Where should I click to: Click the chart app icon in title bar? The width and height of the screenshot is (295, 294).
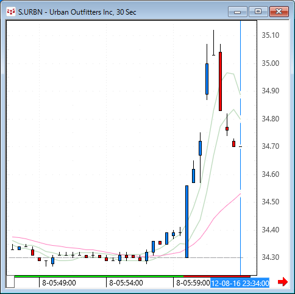click(x=11, y=12)
